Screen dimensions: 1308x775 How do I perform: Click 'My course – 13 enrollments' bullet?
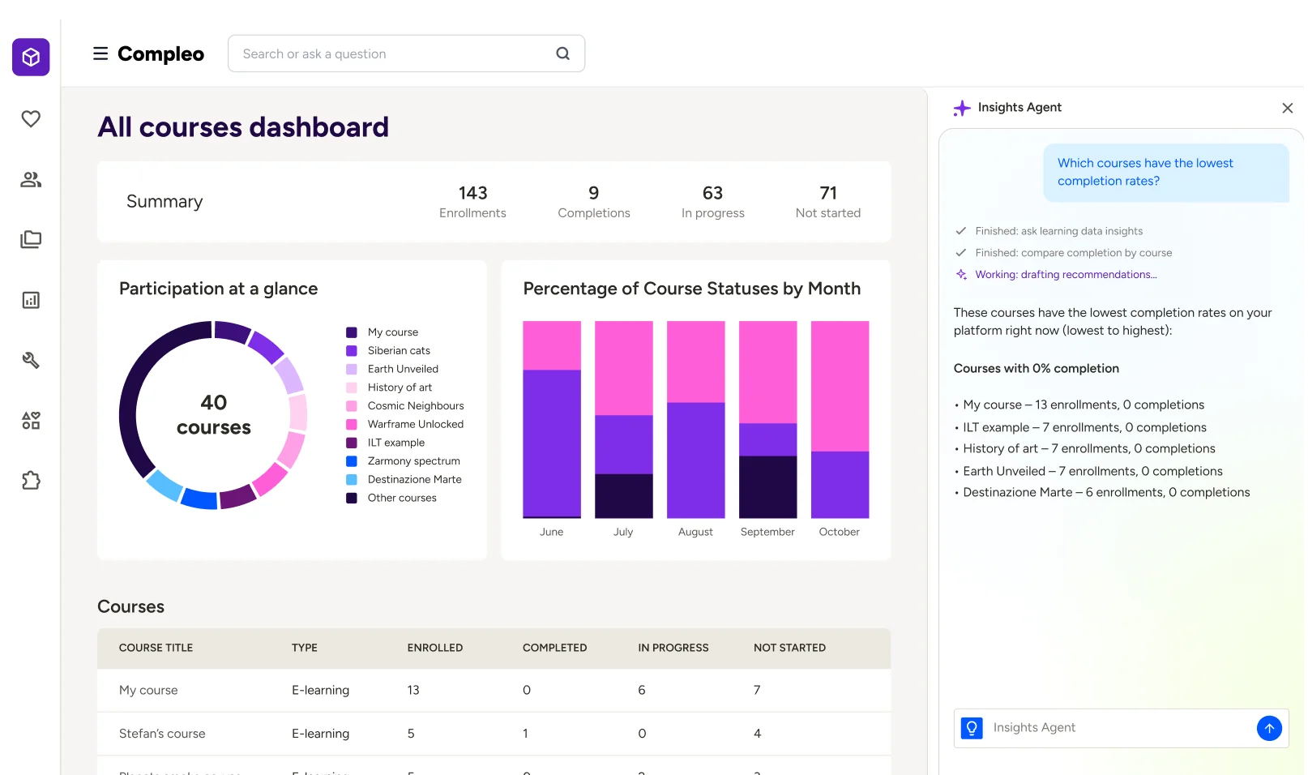click(1084, 405)
